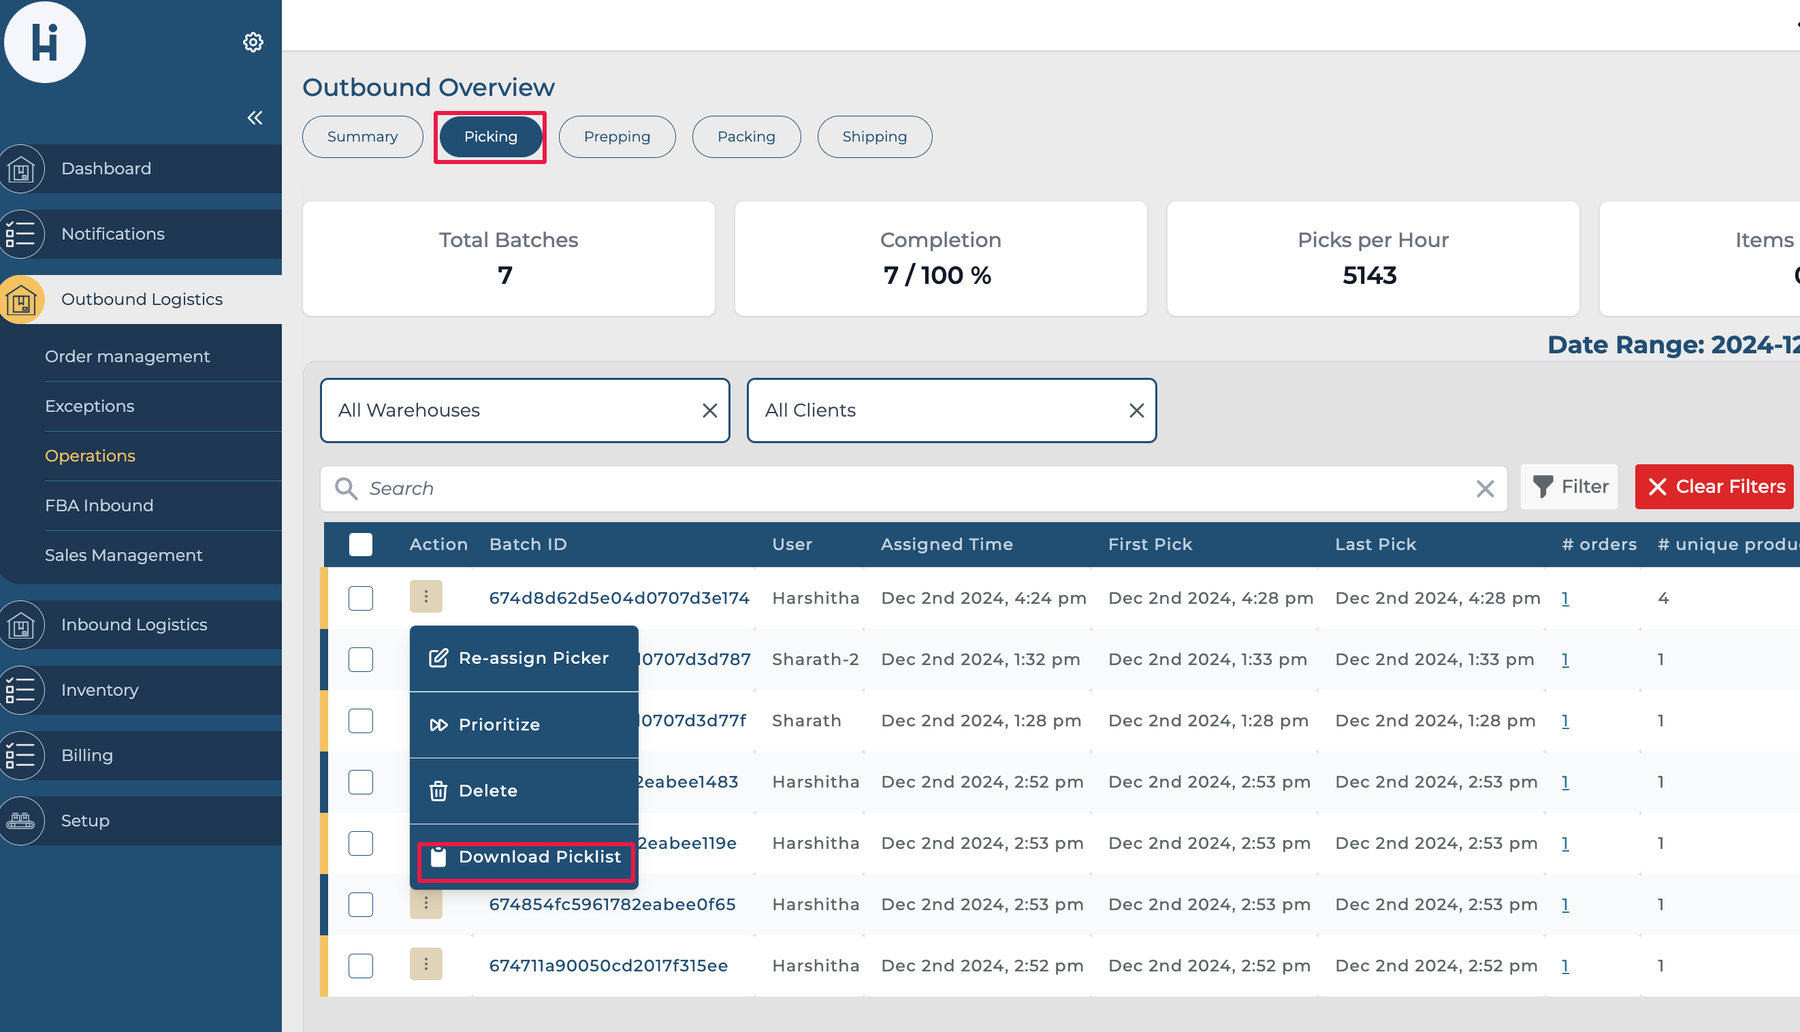The image size is (1800, 1032).
Task: Switch to the Packing tab
Action: click(x=746, y=137)
